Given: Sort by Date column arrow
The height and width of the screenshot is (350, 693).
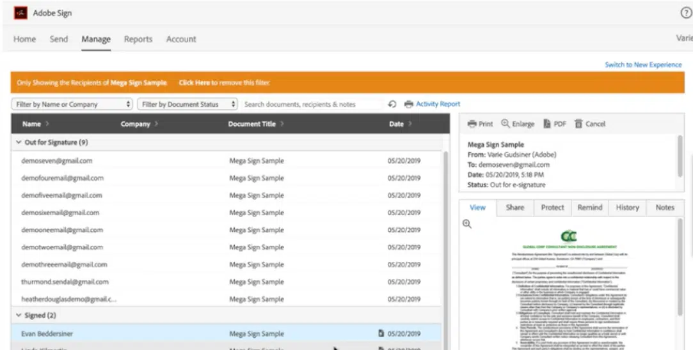Looking at the screenshot, I should [410, 124].
